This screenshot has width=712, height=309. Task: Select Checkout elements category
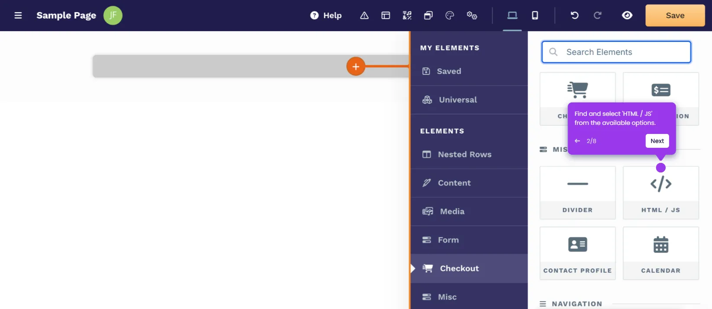469,268
